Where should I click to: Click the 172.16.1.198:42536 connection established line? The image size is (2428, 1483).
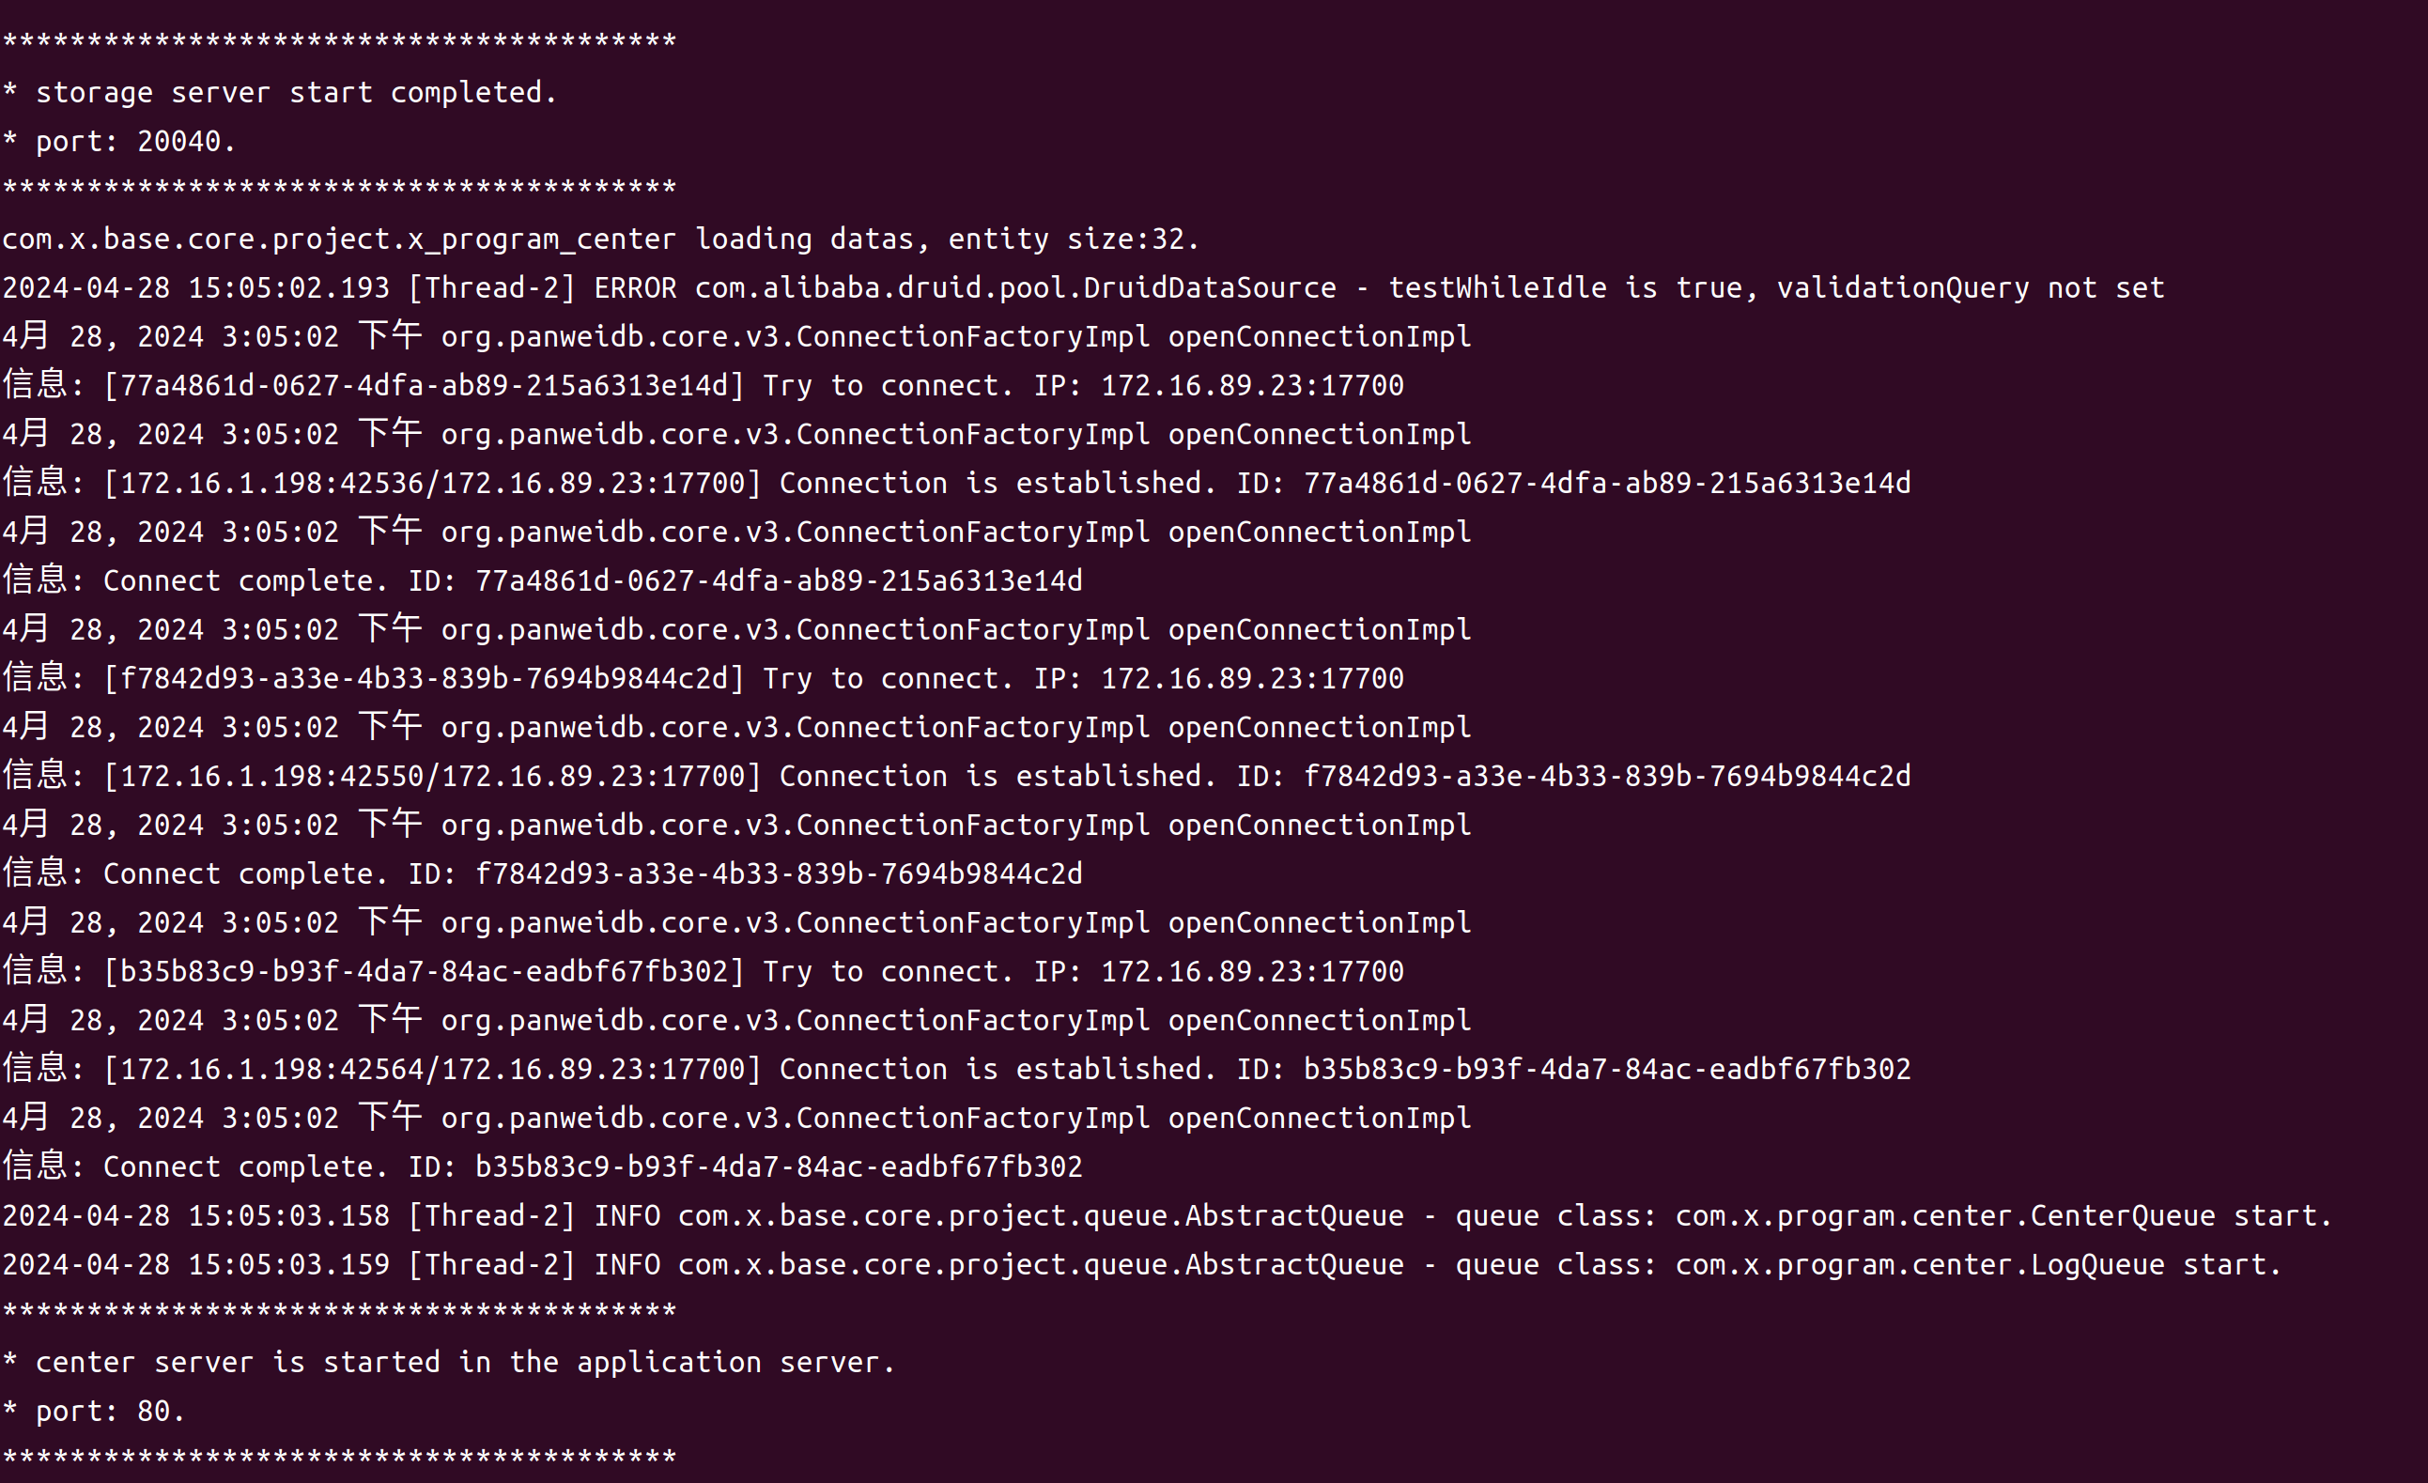(956, 483)
